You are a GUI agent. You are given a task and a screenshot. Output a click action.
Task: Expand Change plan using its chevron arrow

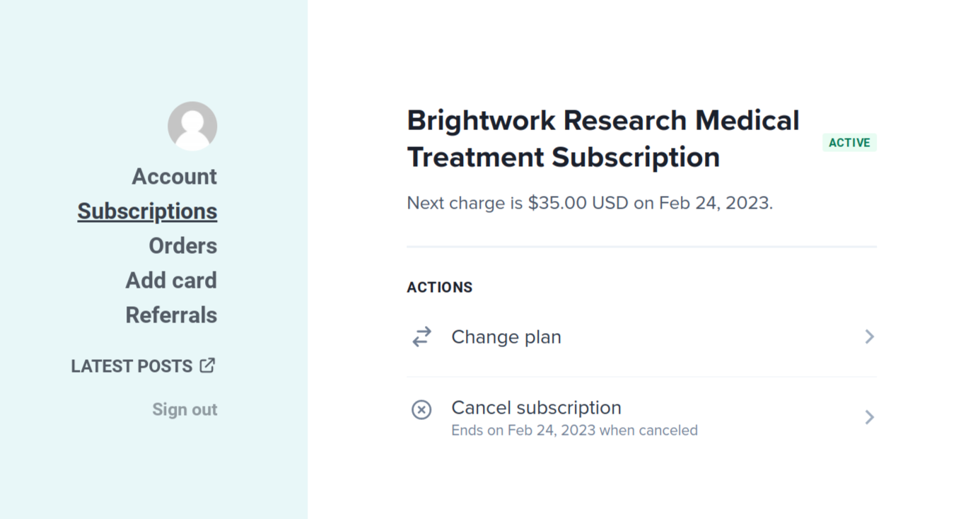pos(870,337)
